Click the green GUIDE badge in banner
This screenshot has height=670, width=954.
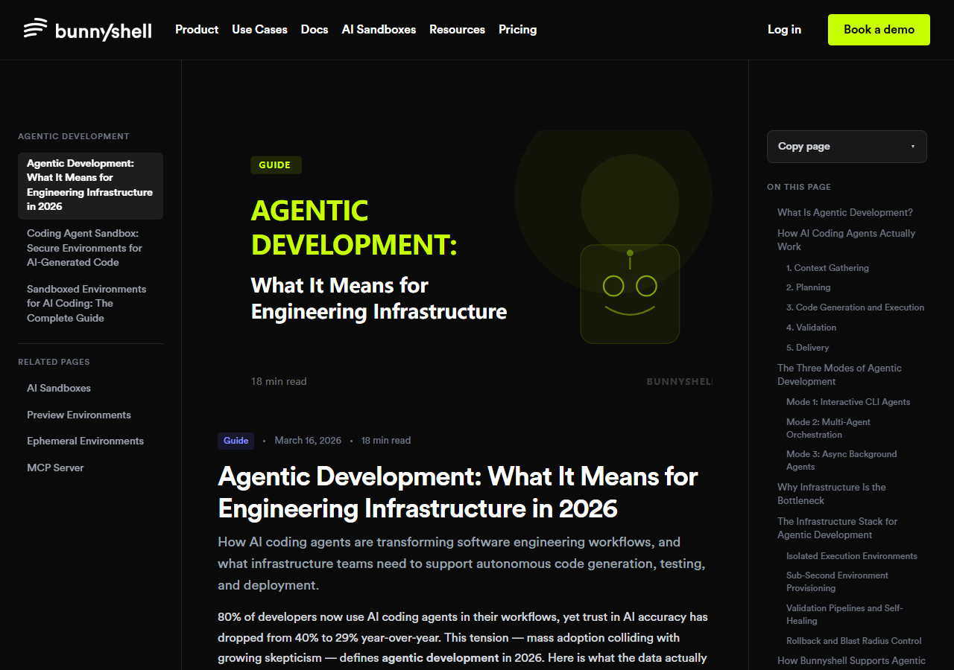click(x=275, y=165)
